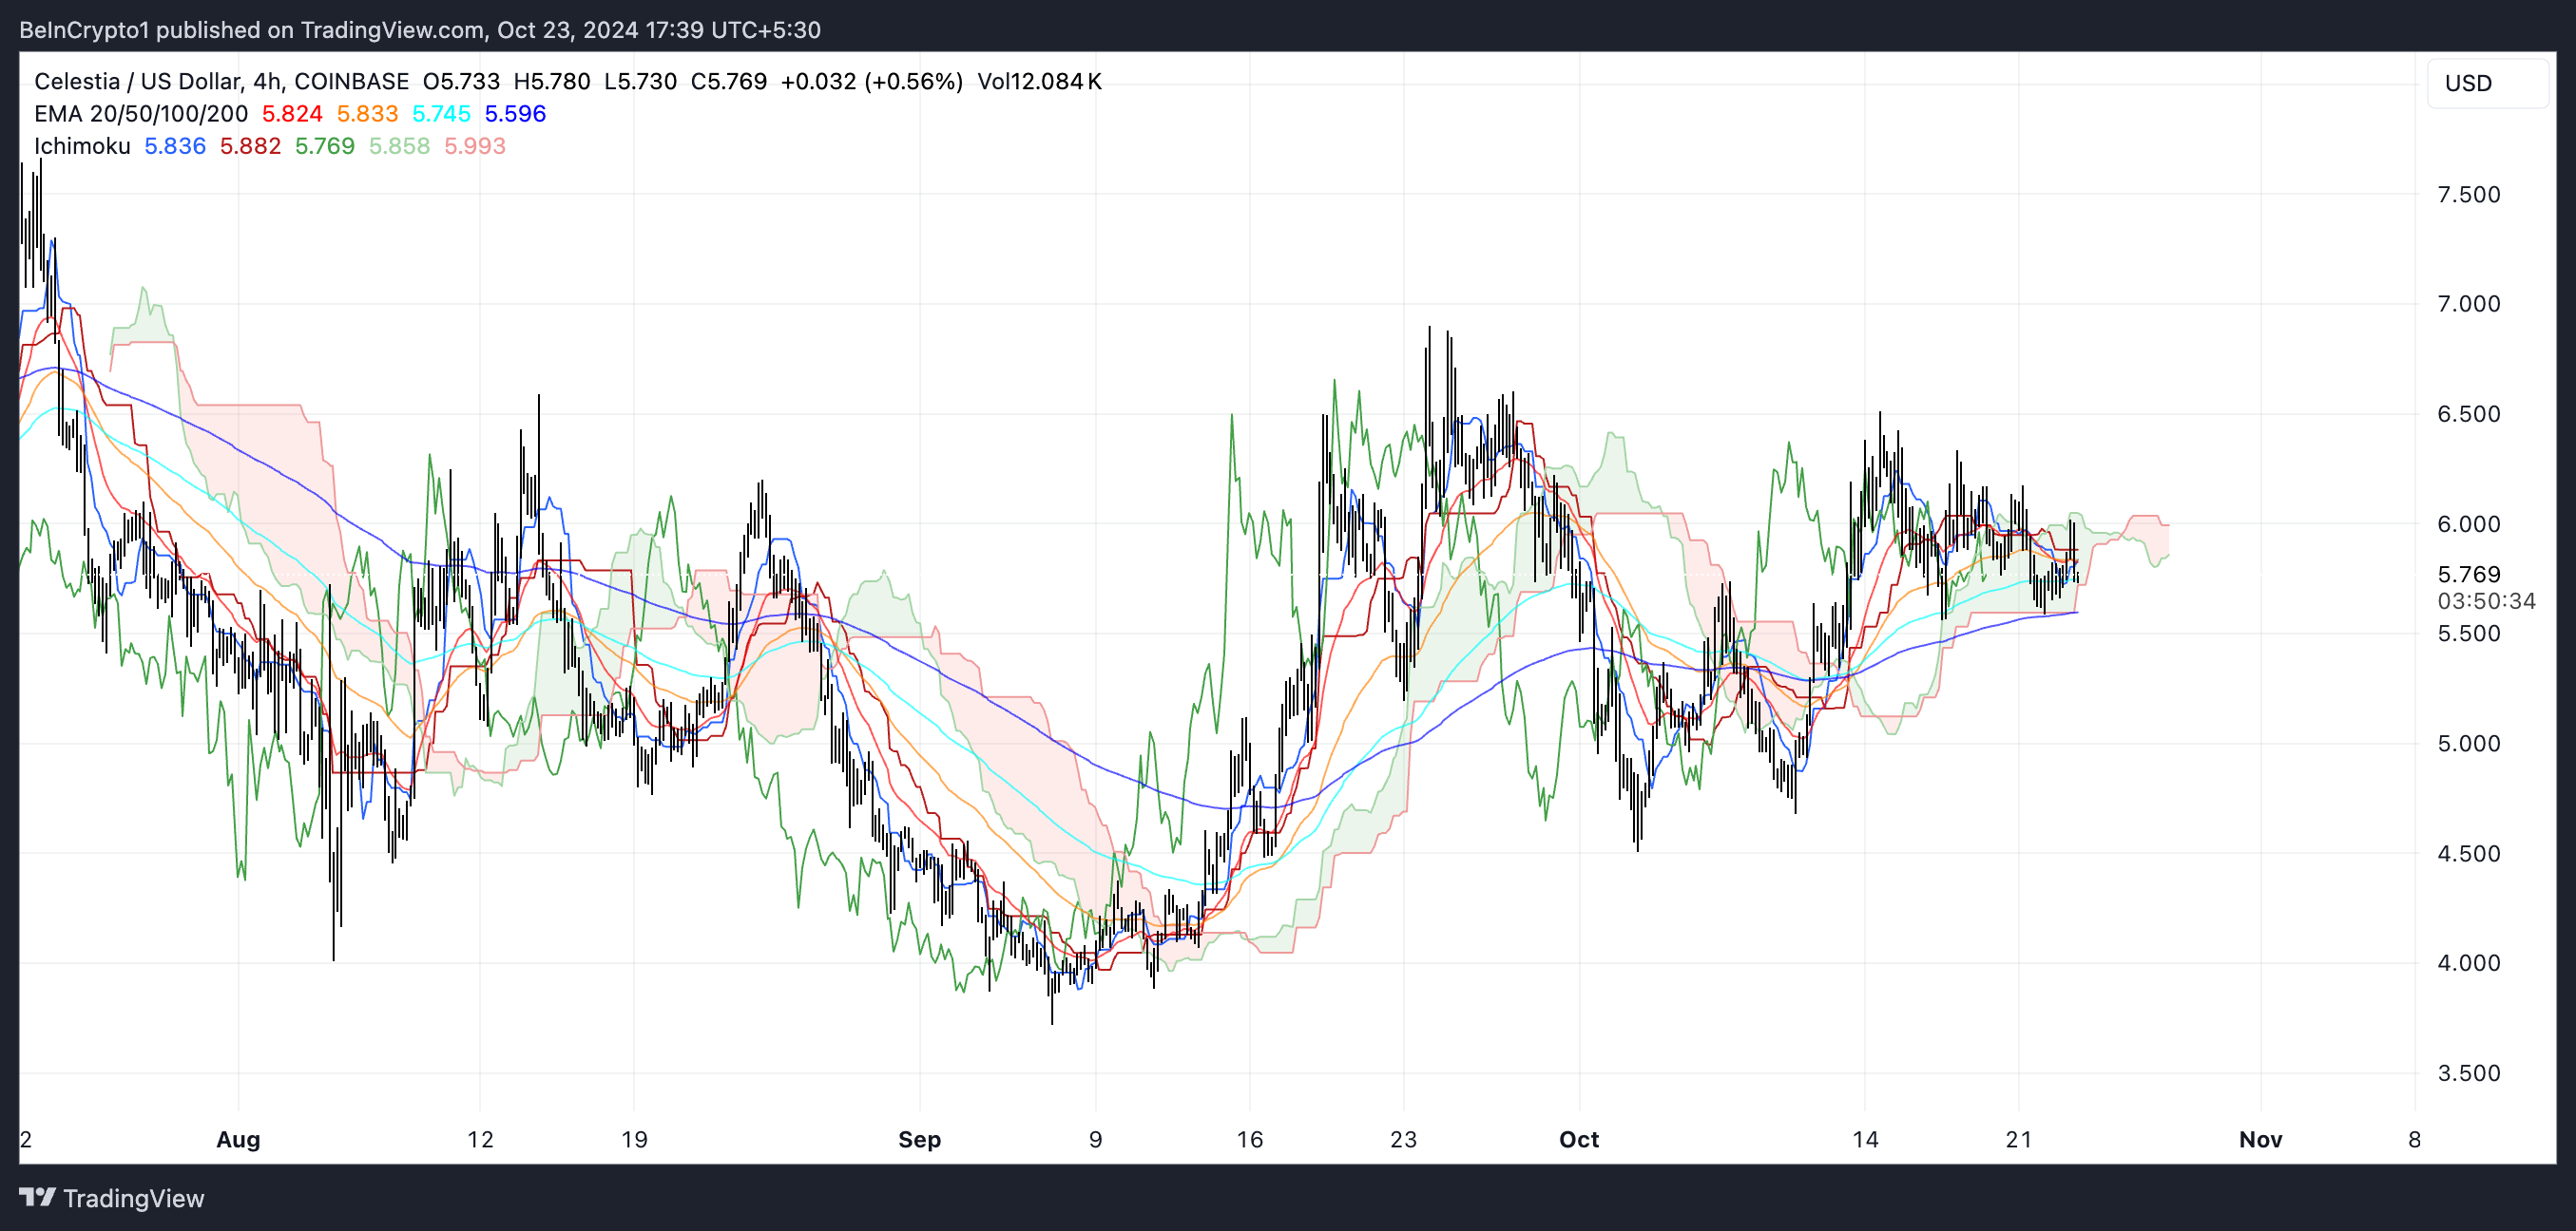Click the blue EMA 200 value 5.596
2576x1231 pixels.
[515, 114]
